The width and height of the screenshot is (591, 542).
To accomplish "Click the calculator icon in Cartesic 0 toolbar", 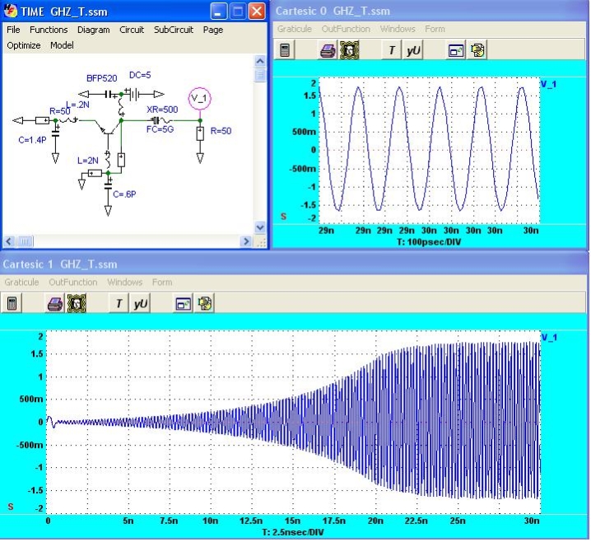I will [x=285, y=50].
